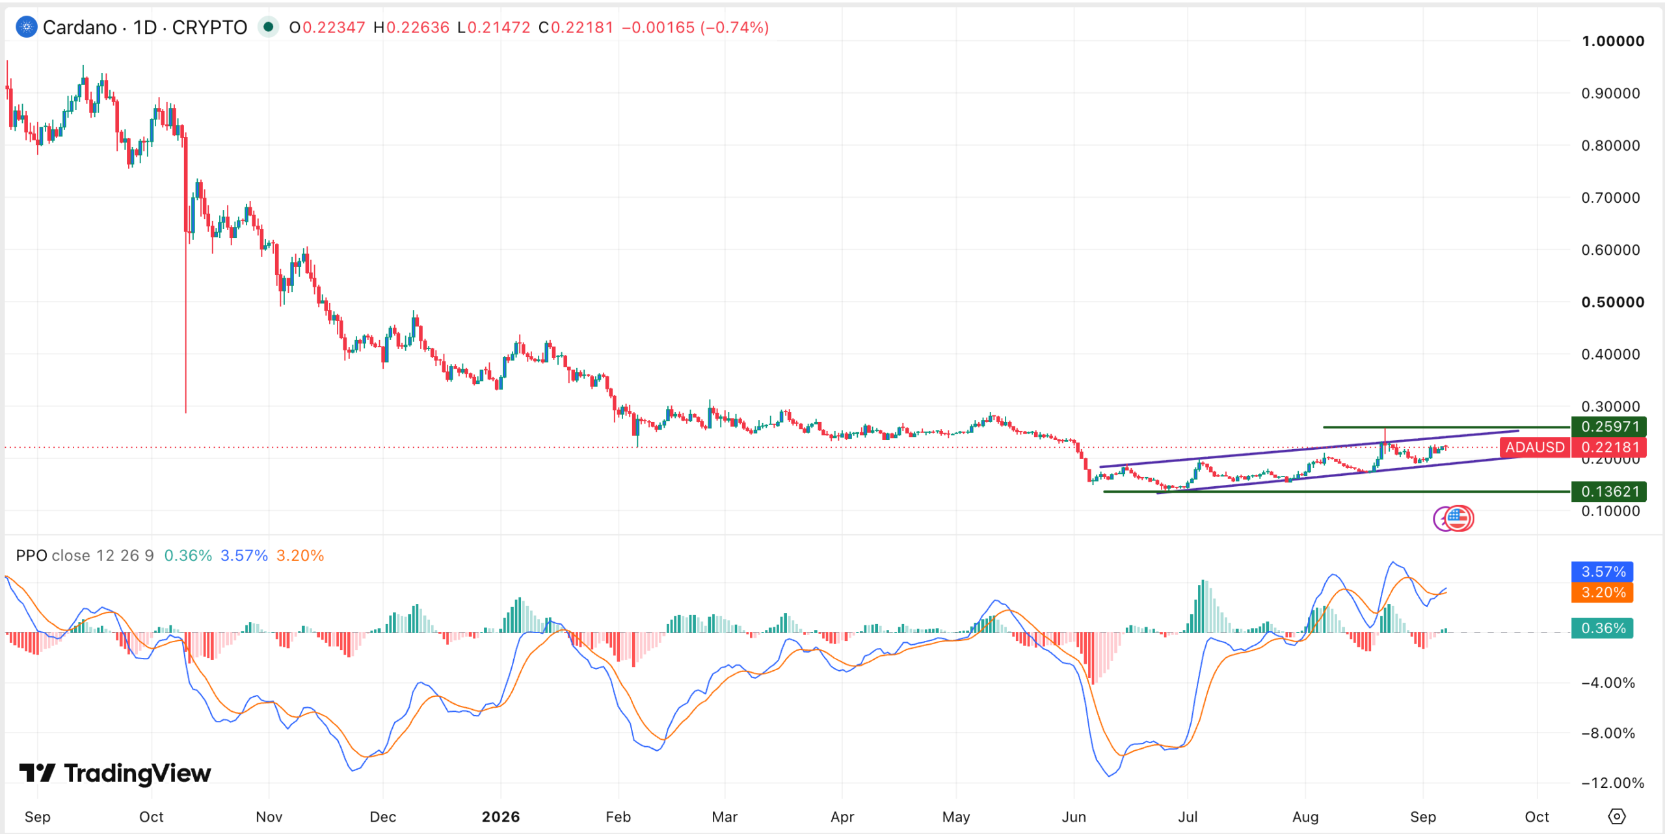This screenshot has width=1665, height=834.
Task: Click the 2026 label on the time axis
Action: click(501, 816)
